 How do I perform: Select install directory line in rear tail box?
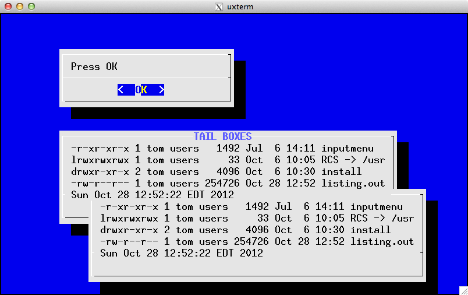(x=216, y=171)
